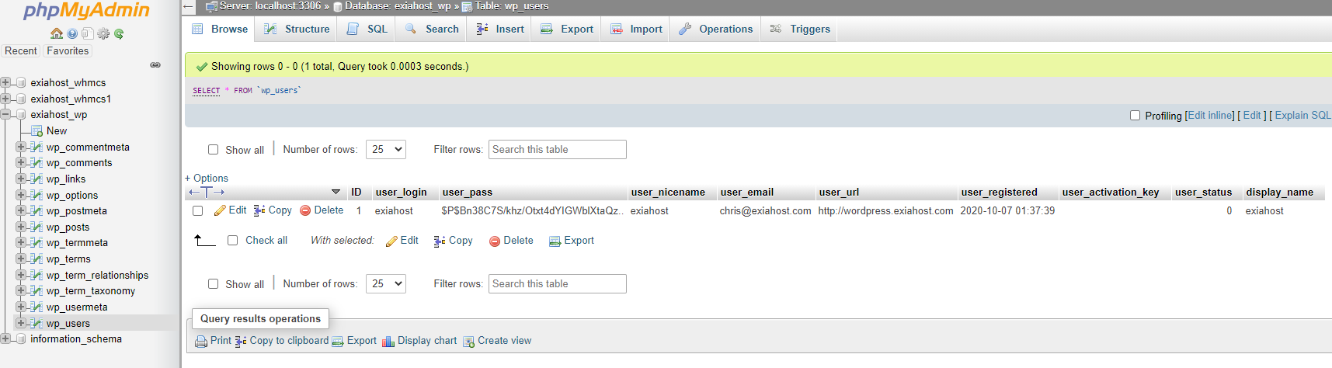This screenshot has width=1332, height=368.
Task: Click the link-with-main-panel chain icon
Action: [155, 65]
